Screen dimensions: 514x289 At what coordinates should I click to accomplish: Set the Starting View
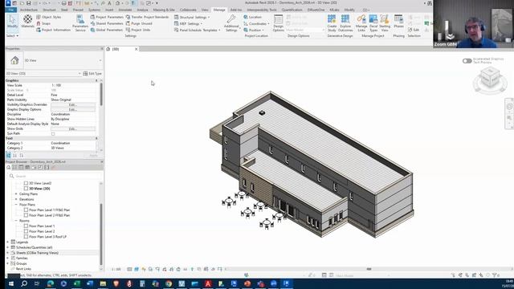pos(385,23)
